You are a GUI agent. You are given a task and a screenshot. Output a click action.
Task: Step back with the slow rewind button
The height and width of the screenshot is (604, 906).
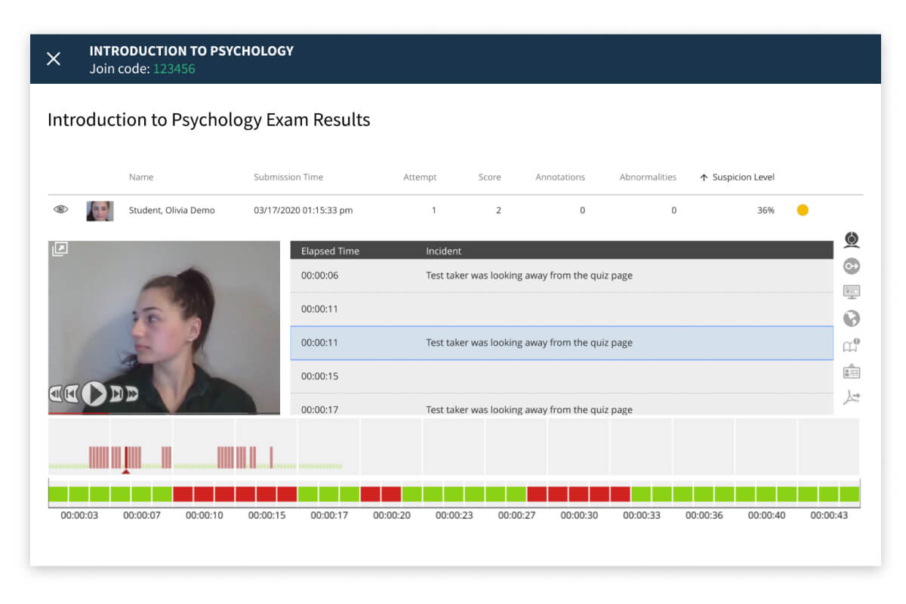pyautogui.click(x=55, y=393)
